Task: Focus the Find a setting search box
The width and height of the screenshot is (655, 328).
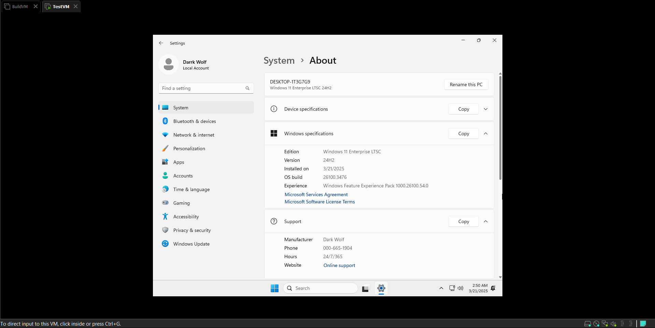Action: click(206, 88)
